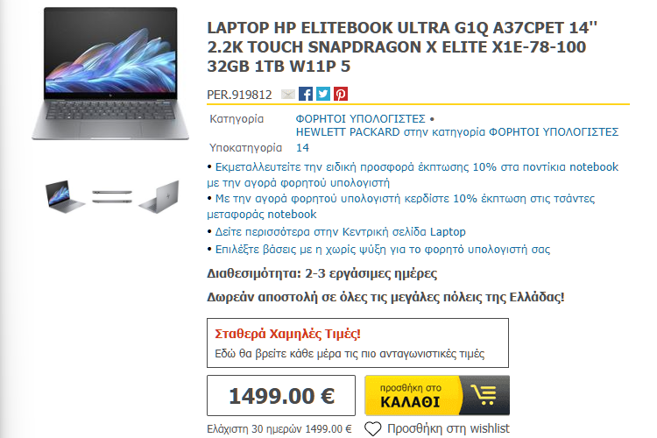Image resolution: width=657 pixels, height=438 pixels.
Task: Select the rear lid view thumbnail
Action: (159, 196)
